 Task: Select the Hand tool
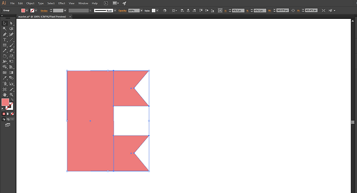coord(4,95)
